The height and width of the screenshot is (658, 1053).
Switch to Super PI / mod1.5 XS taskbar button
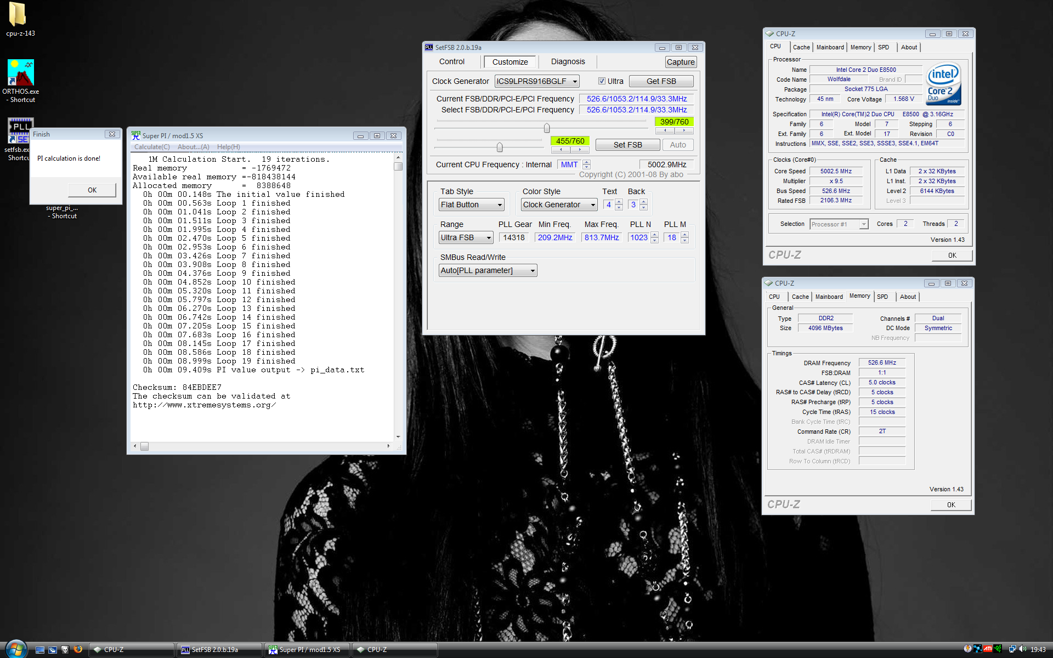point(307,650)
